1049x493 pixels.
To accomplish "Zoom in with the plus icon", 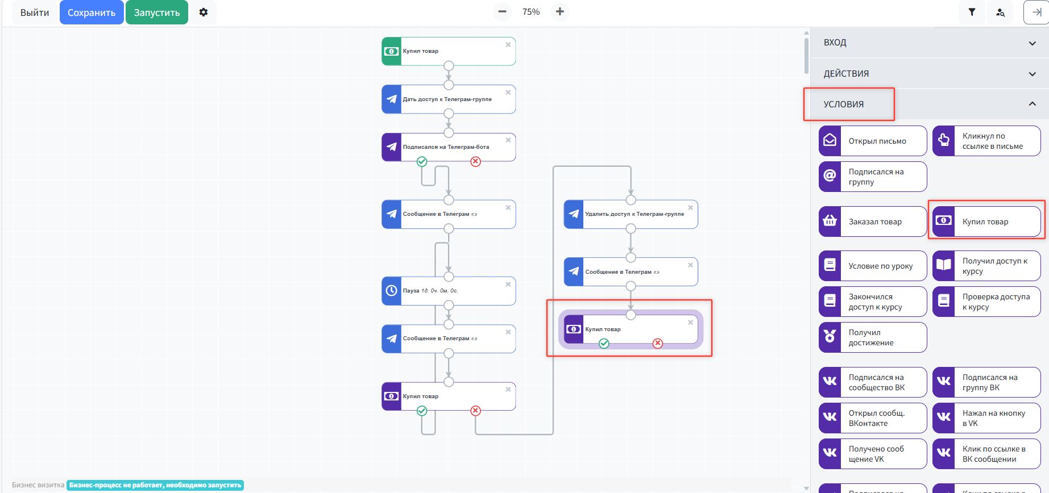I will point(560,12).
